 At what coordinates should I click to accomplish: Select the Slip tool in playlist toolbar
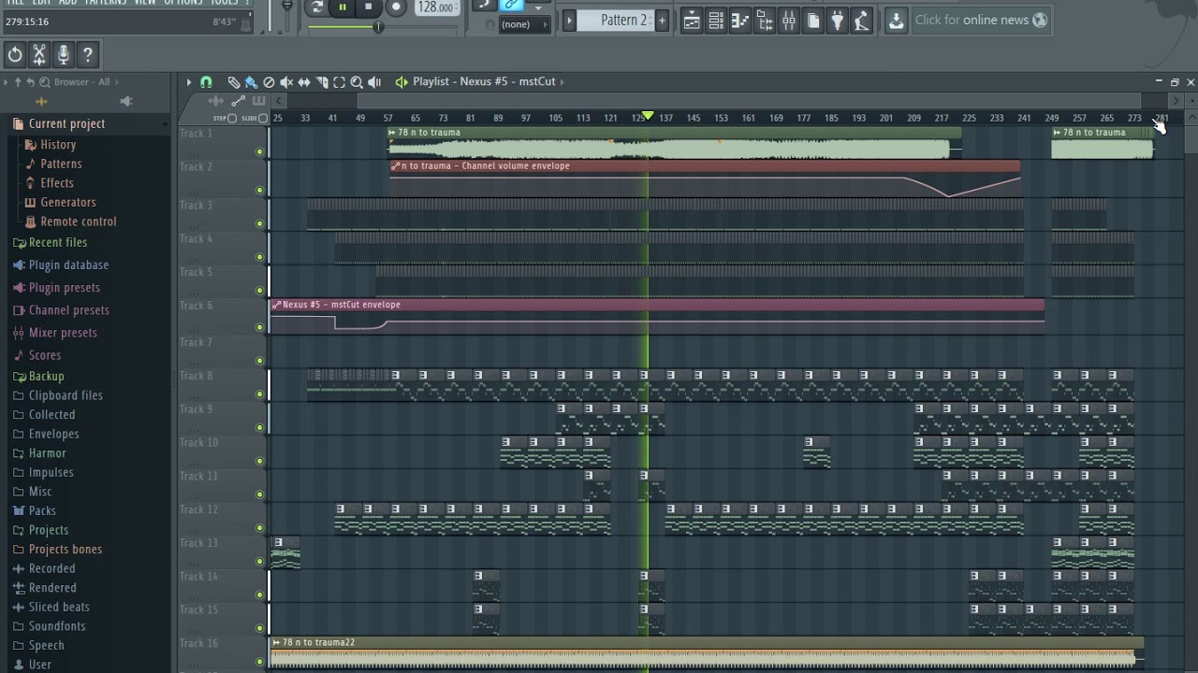[x=304, y=82]
